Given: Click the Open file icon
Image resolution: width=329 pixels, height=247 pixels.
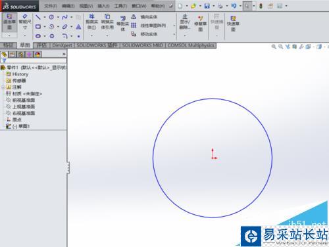Looking at the screenshot, I should (x=193, y=6).
